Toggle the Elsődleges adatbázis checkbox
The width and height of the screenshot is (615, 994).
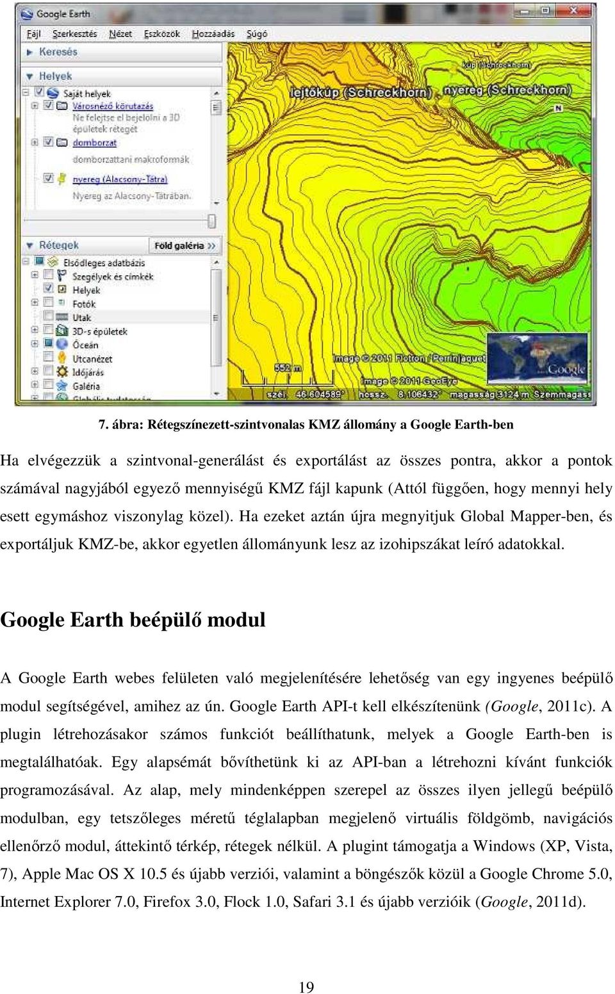click(x=39, y=262)
